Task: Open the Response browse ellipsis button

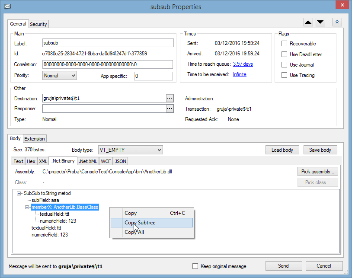Action: [x=170, y=109]
